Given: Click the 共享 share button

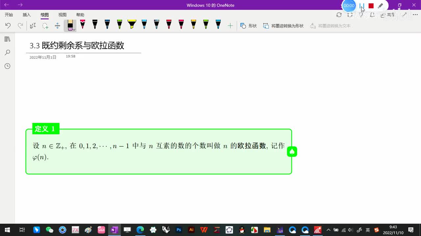Looking at the screenshot, I should (387, 15).
